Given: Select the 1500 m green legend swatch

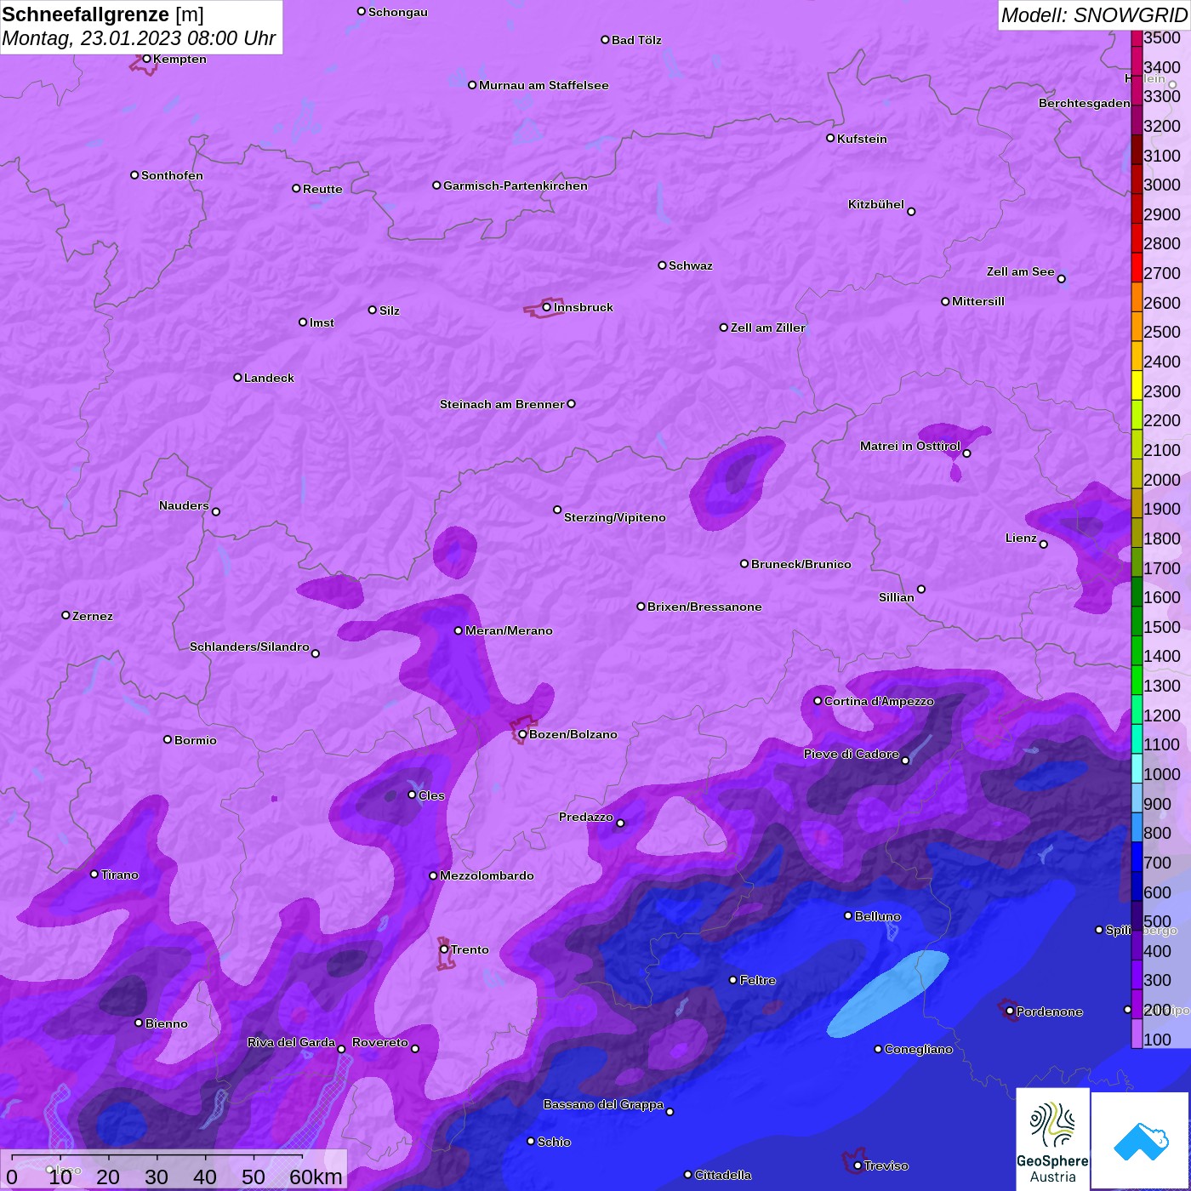Looking at the screenshot, I should pos(1137,620).
